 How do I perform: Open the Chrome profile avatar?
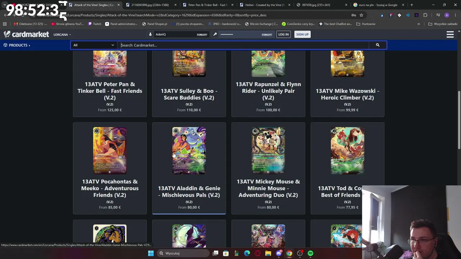click(447, 15)
